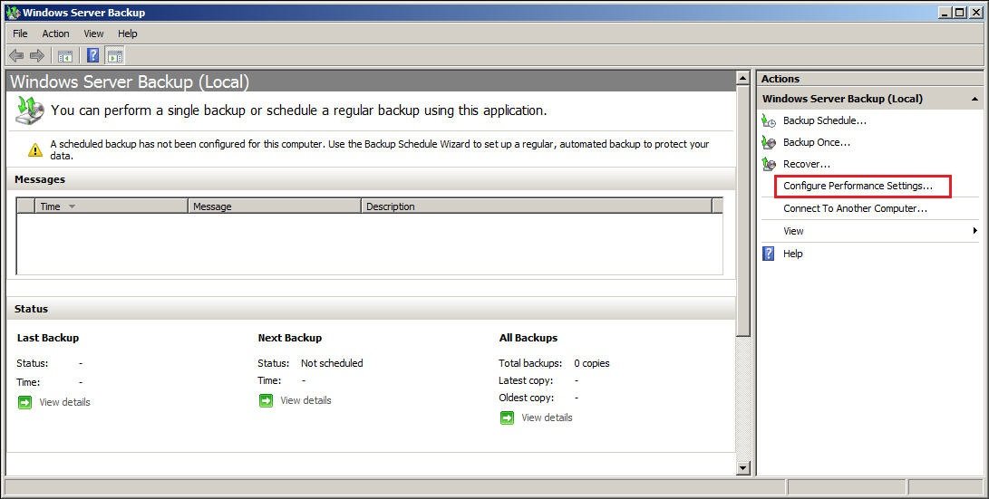Click the backup application header icon
Image resolution: width=989 pixels, height=499 pixels.
[x=30, y=110]
